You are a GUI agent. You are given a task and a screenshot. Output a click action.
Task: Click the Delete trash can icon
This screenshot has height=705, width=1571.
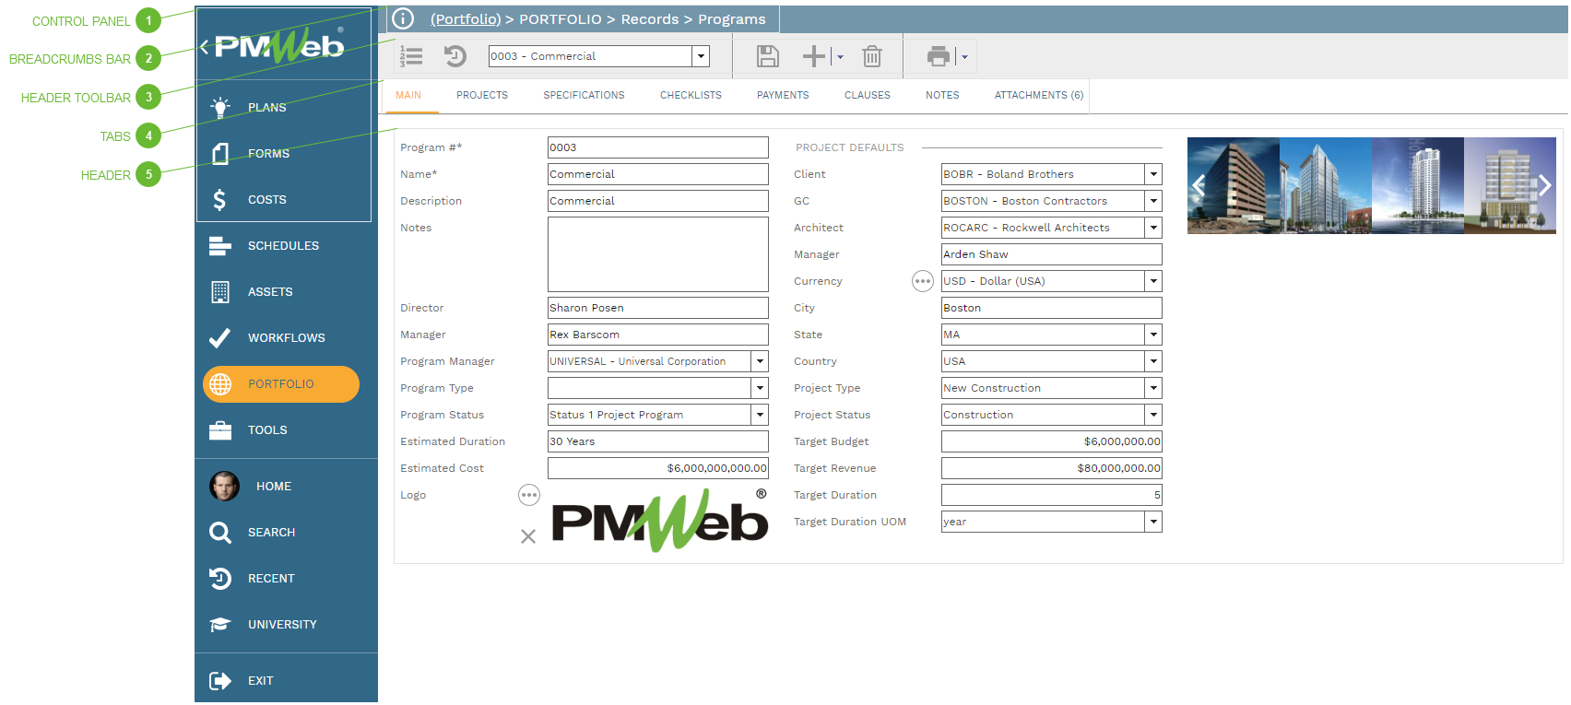coord(871,57)
